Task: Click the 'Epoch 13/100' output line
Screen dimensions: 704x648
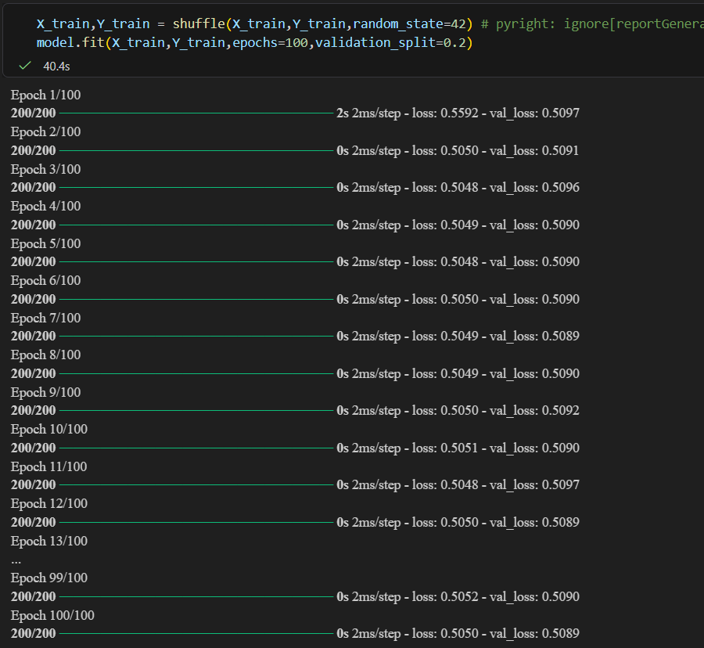Action: (x=49, y=541)
